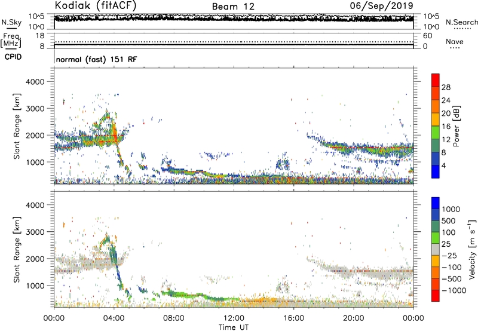This screenshot has height=331, width=478.
Task: Click the '18' frequency axis label
Action: (x=40, y=36)
